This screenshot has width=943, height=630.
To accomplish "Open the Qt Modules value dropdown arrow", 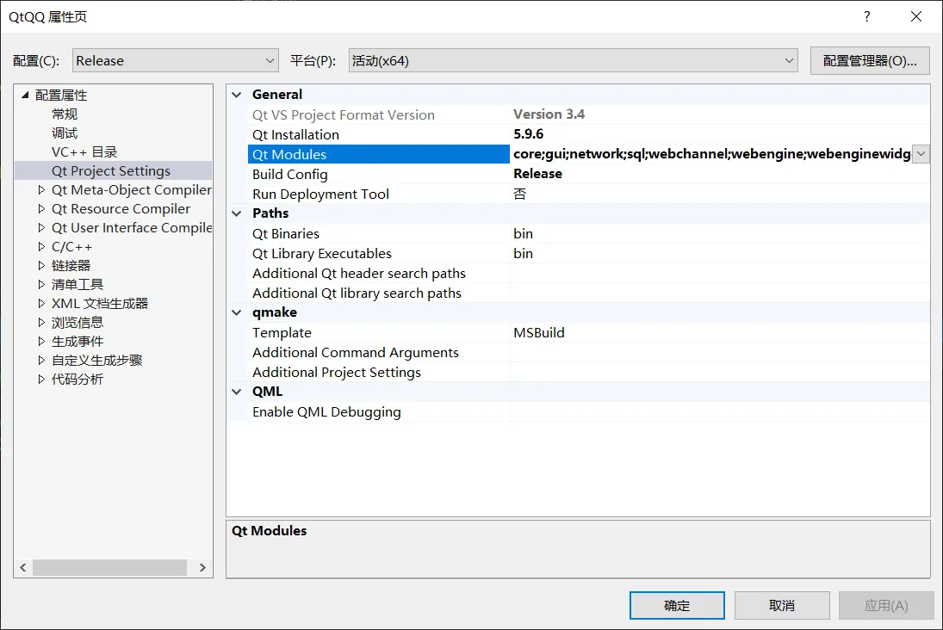I will click(x=921, y=154).
